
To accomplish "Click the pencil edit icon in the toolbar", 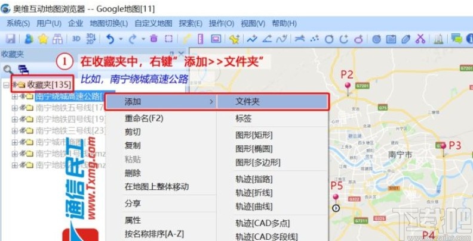I will coord(406,39).
